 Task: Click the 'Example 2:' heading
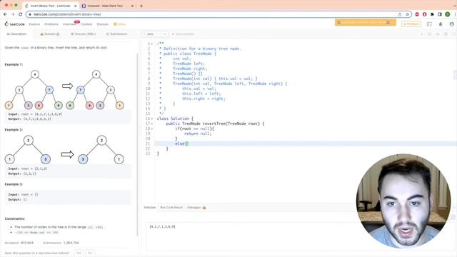pos(14,130)
